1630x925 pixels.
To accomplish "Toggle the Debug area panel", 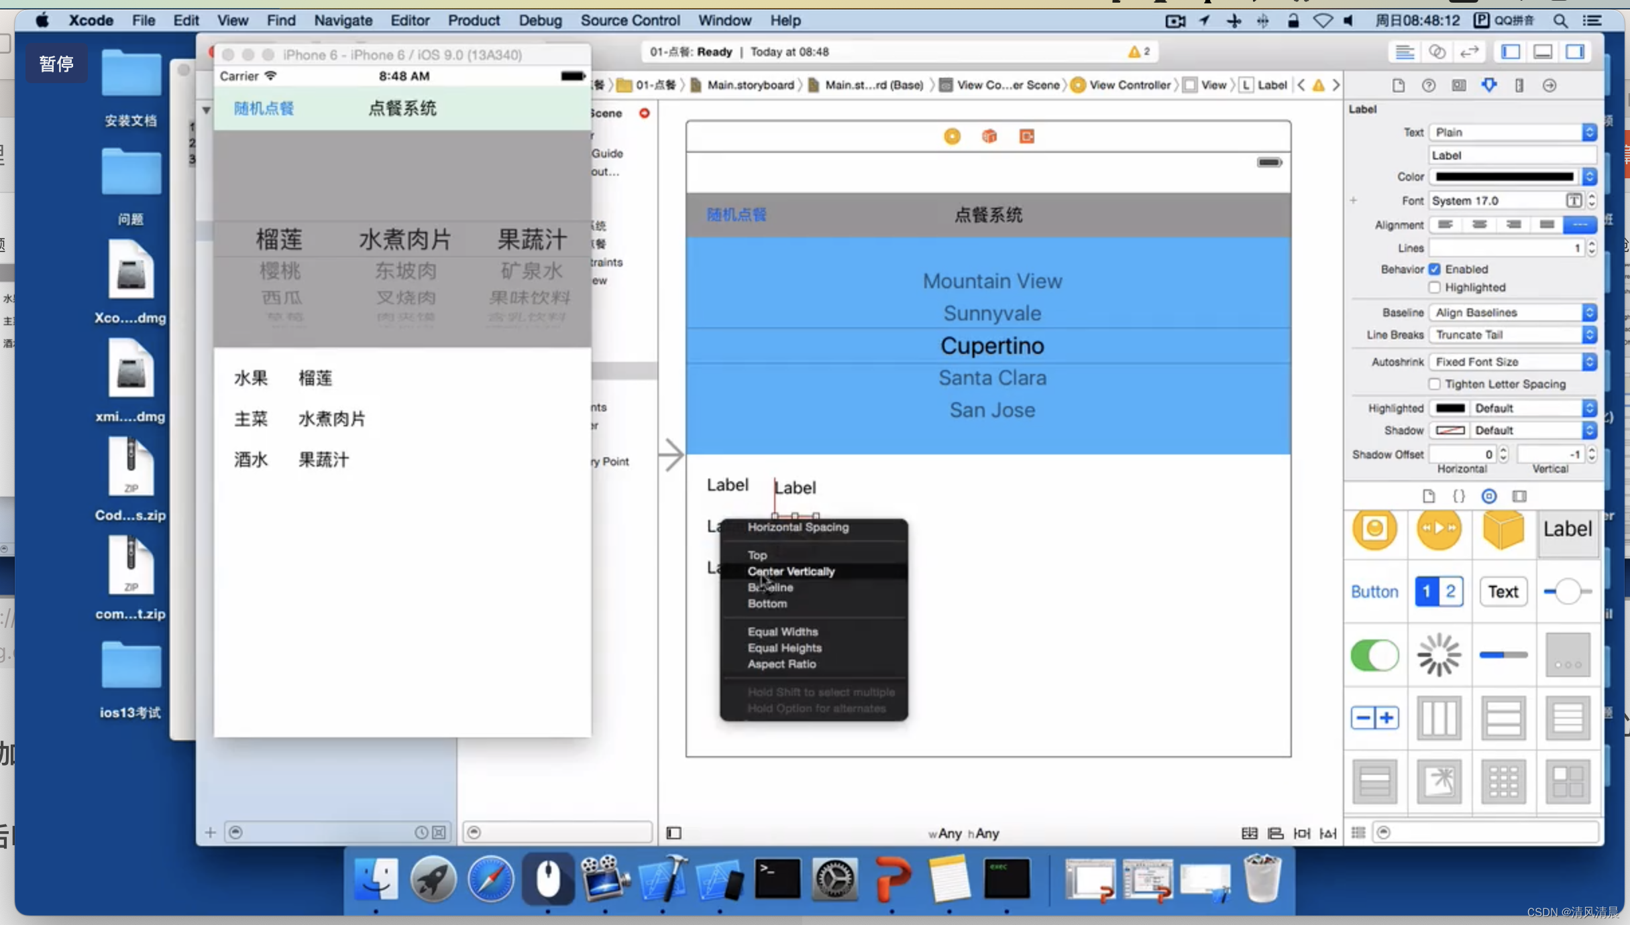I will tap(1543, 52).
